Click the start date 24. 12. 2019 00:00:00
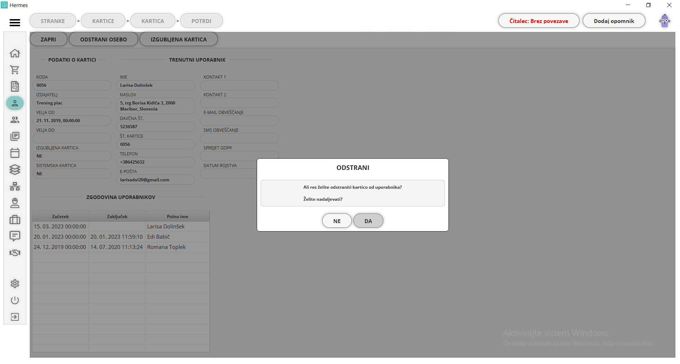The width and height of the screenshot is (680, 364). 60,247
